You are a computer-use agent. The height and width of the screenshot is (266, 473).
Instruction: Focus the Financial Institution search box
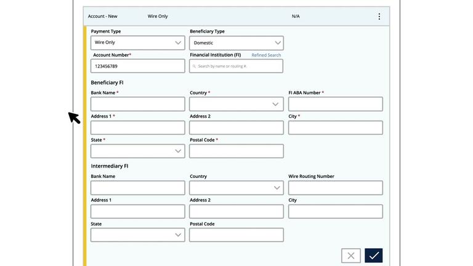pyautogui.click(x=236, y=66)
